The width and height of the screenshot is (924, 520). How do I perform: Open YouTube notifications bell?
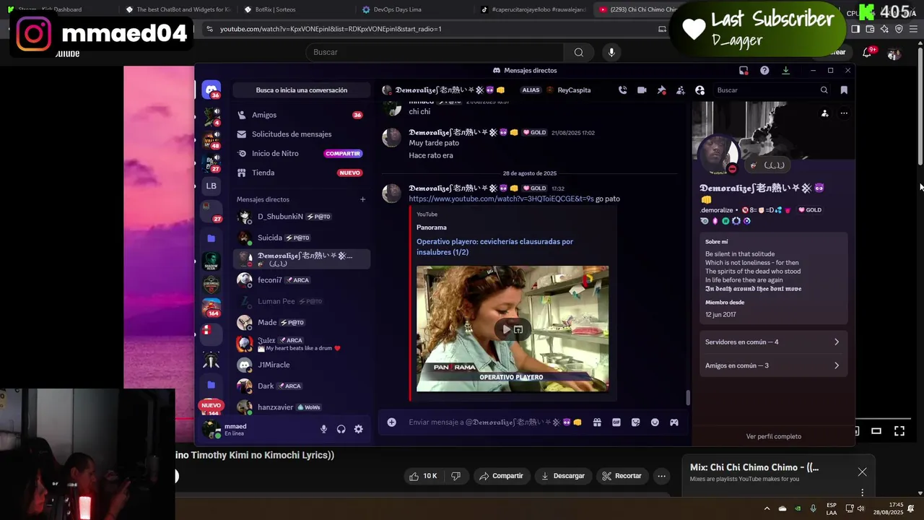point(867,52)
